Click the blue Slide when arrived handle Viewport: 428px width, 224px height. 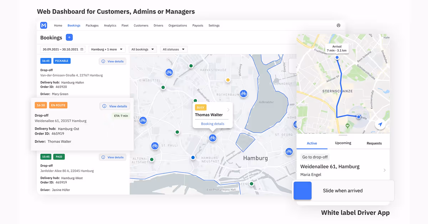(302, 191)
